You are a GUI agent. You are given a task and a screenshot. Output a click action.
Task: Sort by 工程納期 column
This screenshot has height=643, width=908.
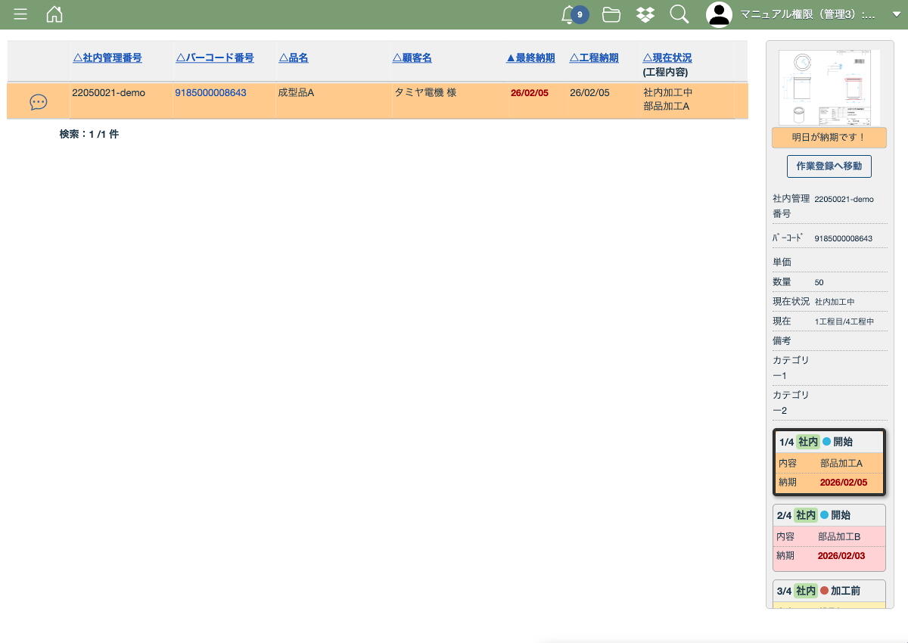click(x=593, y=58)
